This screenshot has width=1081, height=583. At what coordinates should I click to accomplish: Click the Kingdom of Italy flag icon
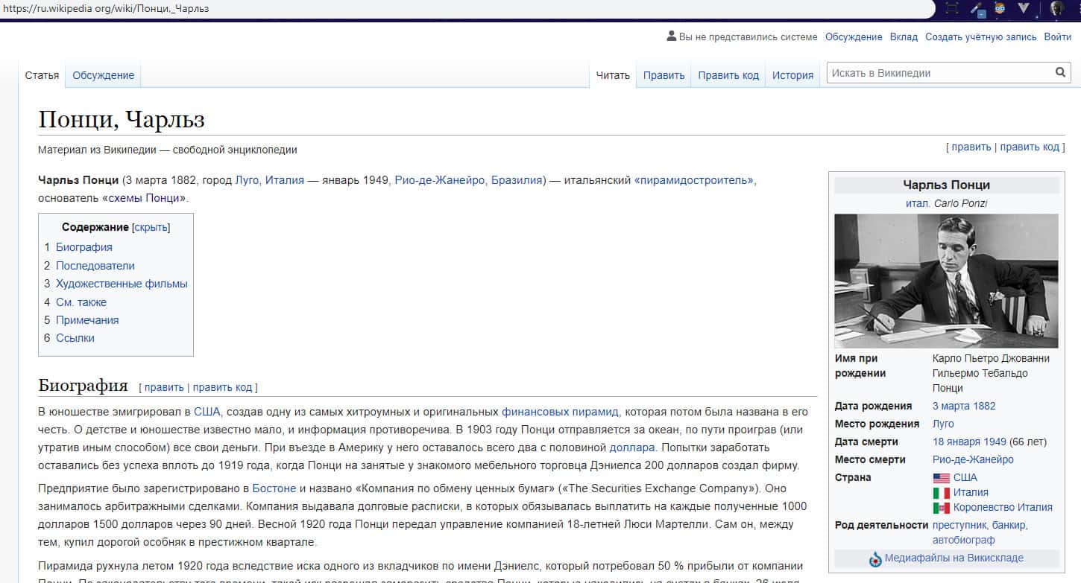tap(942, 508)
